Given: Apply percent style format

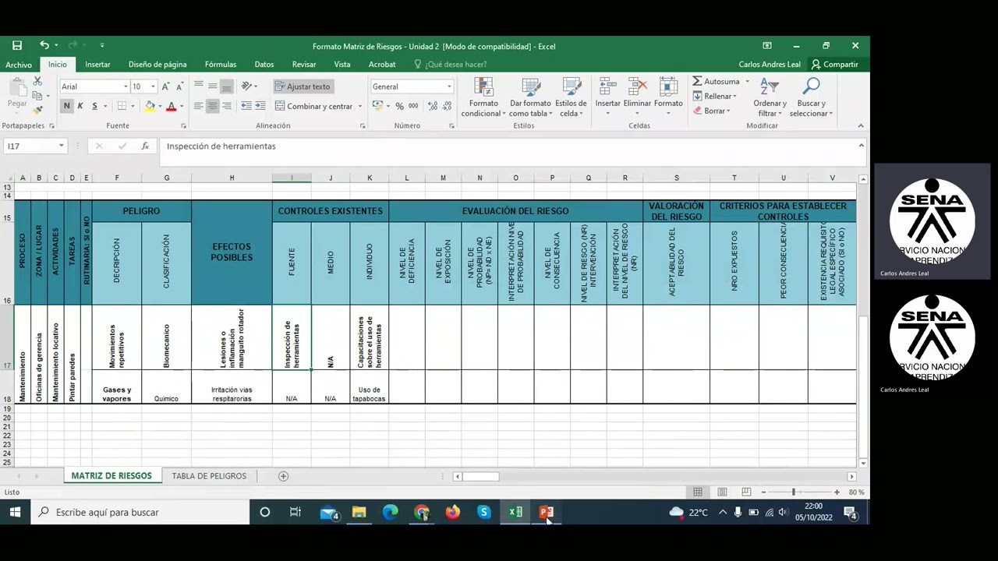Looking at the screenshot, I should click(399, 106).
